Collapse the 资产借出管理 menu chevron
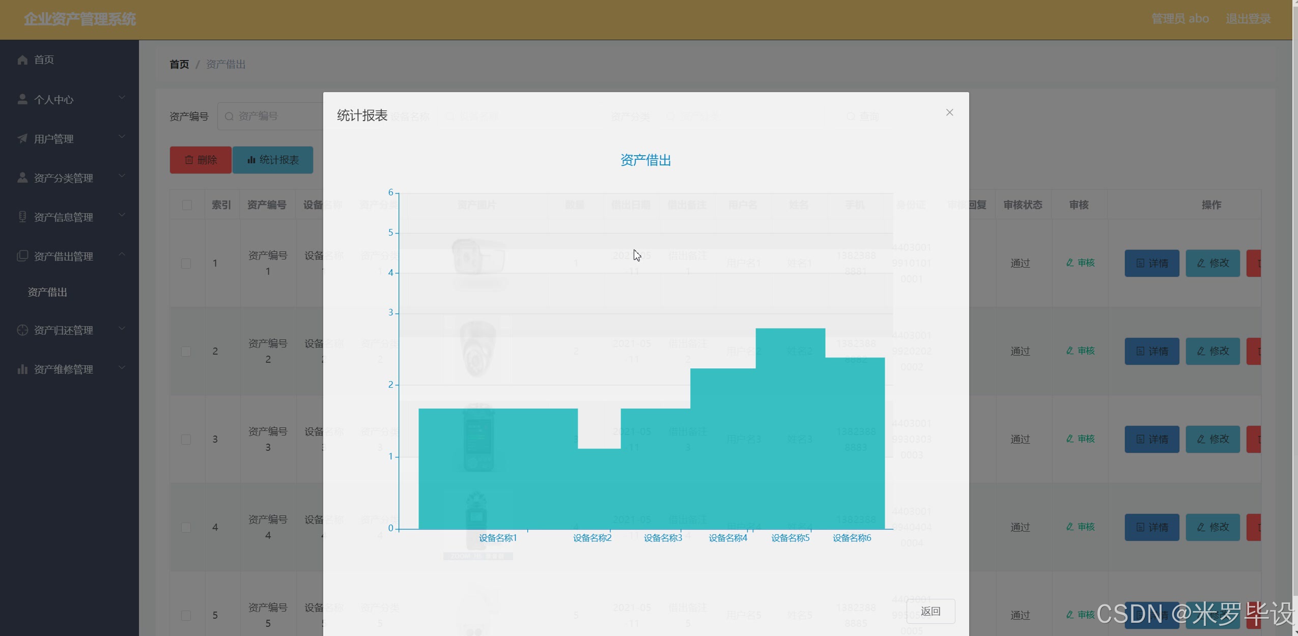Viewport: 1298px width, 636px height. tap(122, 254)
